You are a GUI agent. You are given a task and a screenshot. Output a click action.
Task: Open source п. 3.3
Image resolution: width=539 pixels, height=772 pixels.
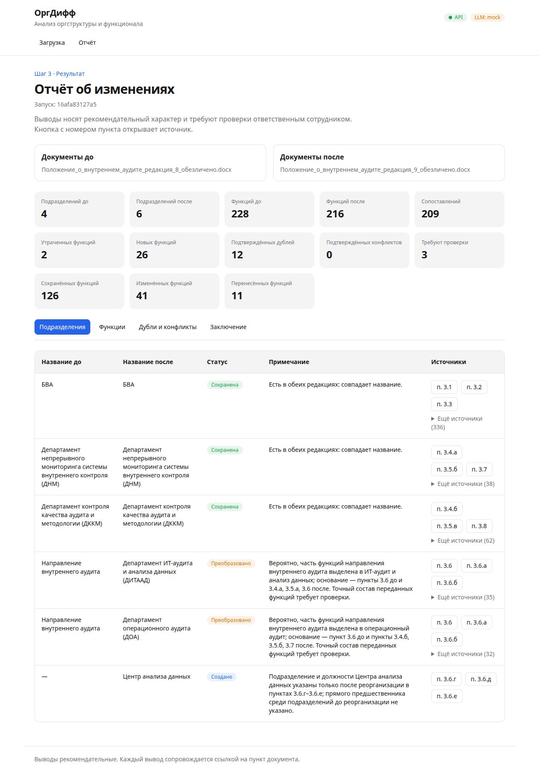pos(444,404)
